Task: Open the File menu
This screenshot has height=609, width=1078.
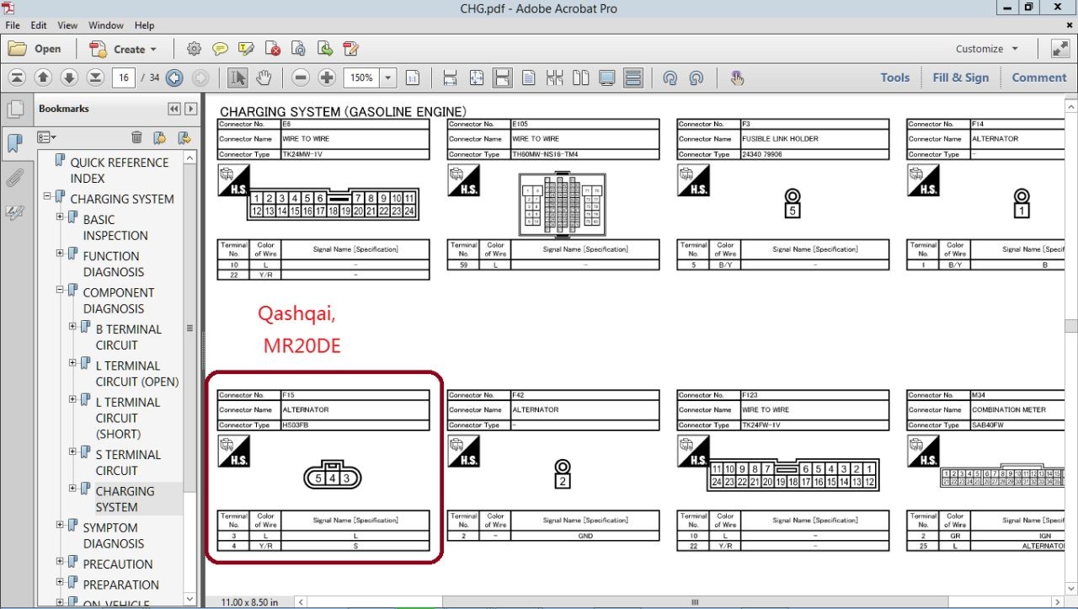Action: 13,25
